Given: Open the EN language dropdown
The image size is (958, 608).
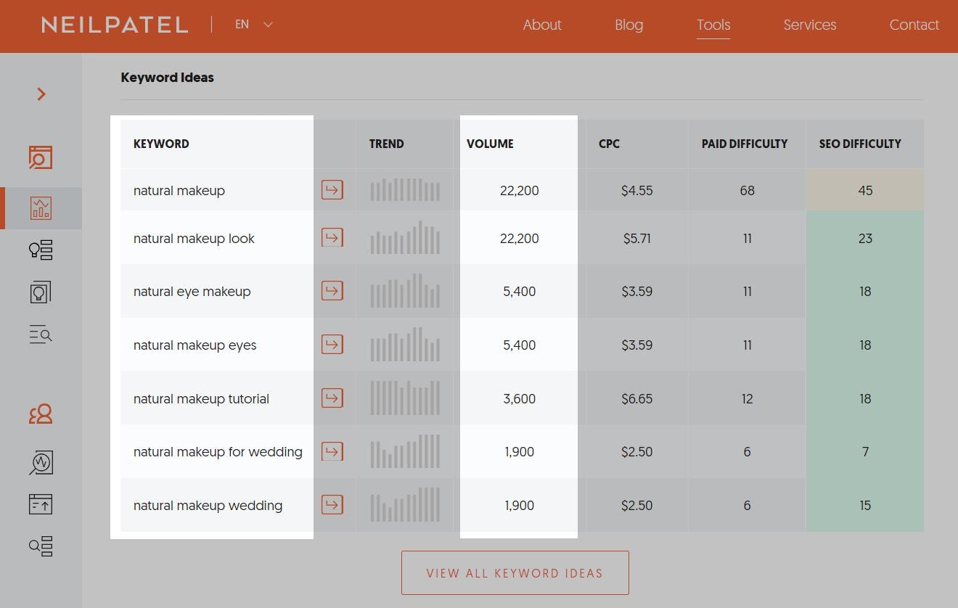Looking at the screenshot, I should point(253,25).
